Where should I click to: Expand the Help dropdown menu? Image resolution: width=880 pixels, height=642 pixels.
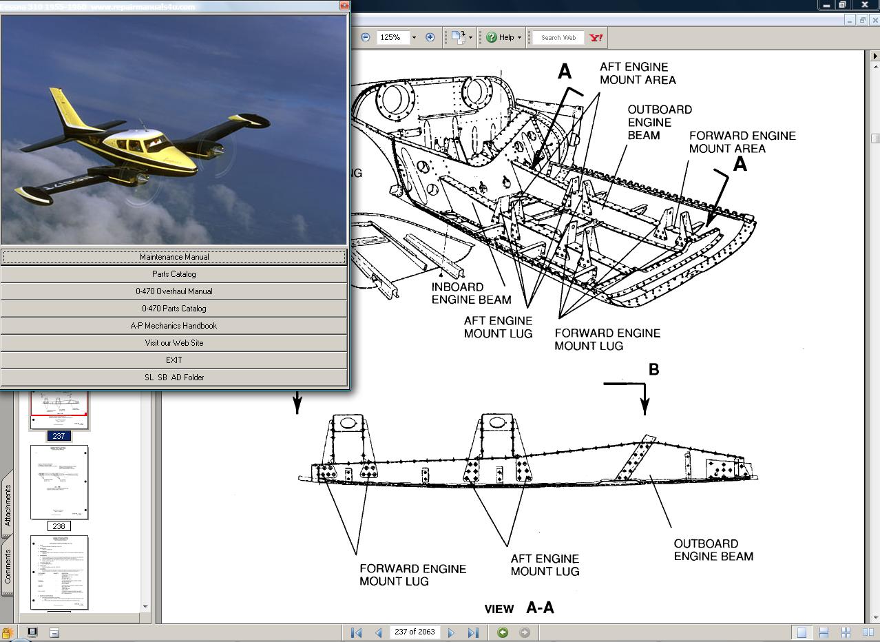[519, 37]
